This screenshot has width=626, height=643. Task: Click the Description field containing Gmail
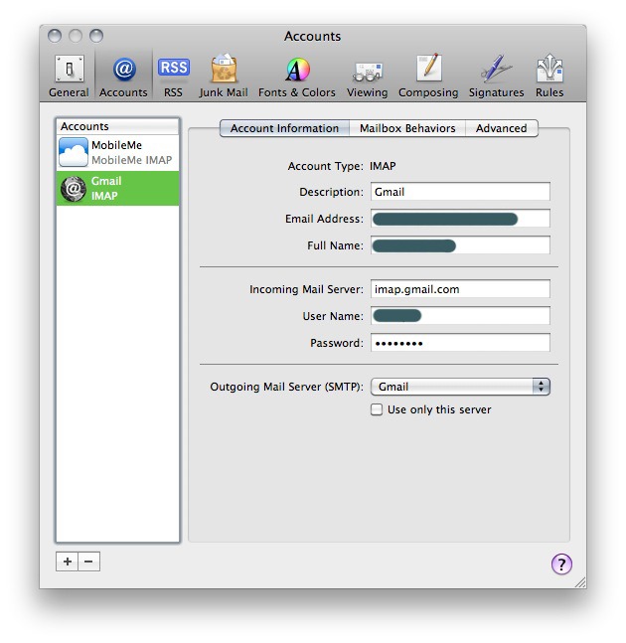click(460, 192)
